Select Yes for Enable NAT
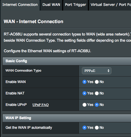 85,93
